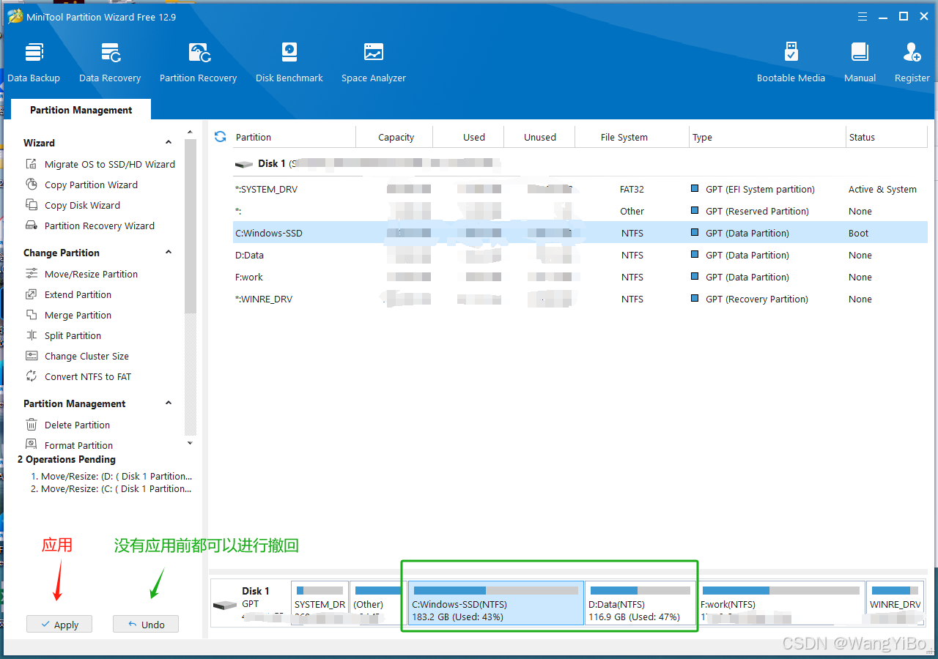938x659 pixels.
Task: Click the Format Partition icon
Action: click(32, 444)
